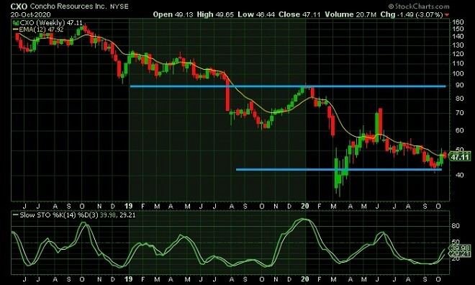Click the 130 label on the price axis

[x=458, y=45]
